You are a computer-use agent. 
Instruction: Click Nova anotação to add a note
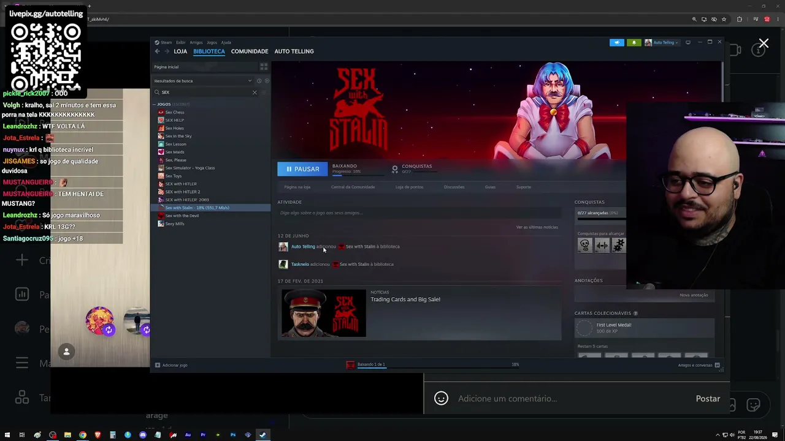point(694,295)
